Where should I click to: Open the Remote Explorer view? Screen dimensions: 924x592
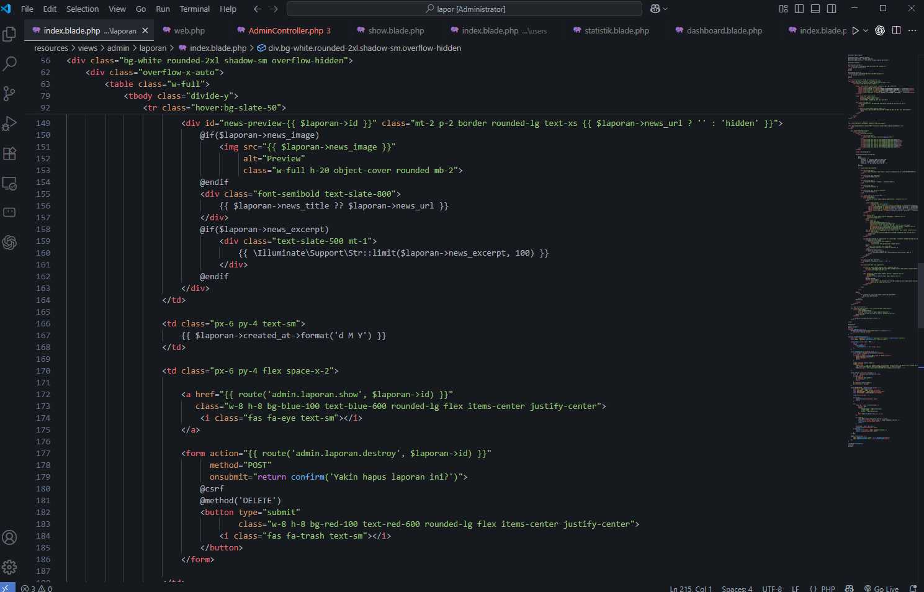tap(9, 184)
